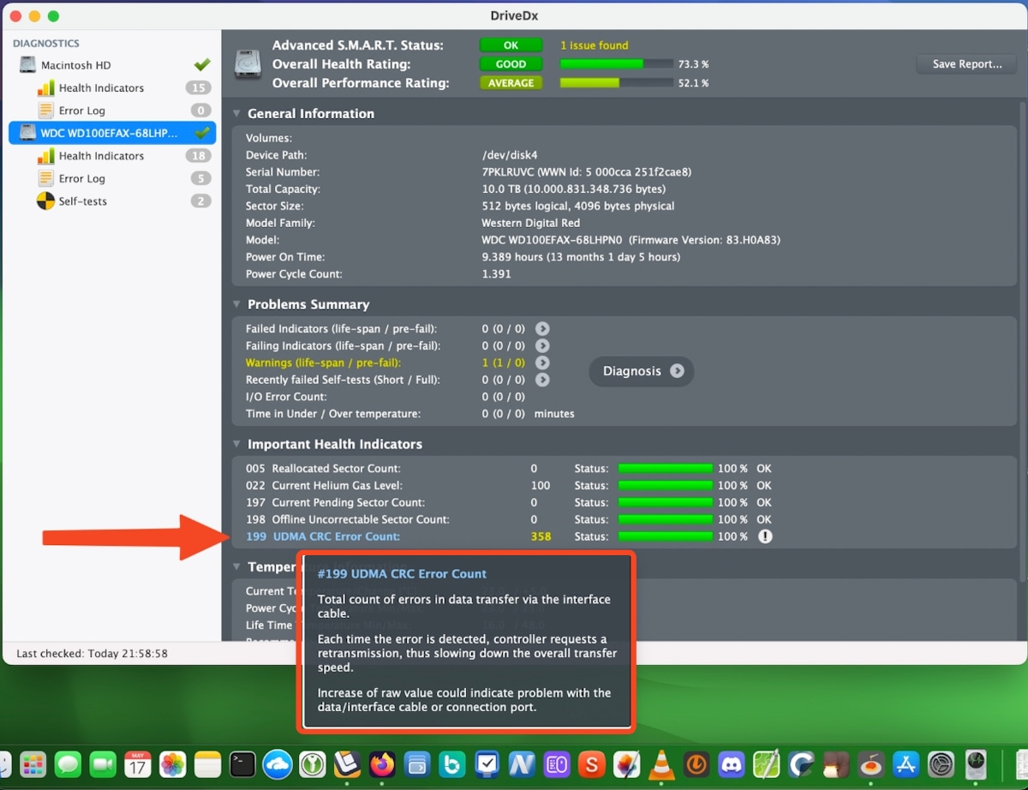Click the '1 issue found' text

click(595, 45)
